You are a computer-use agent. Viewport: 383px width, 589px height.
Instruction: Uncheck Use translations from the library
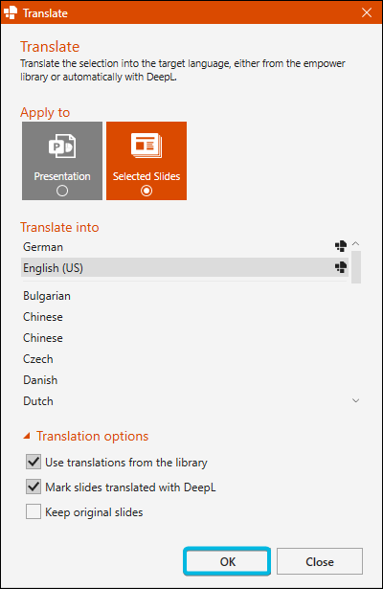click(x=34, y=462)
